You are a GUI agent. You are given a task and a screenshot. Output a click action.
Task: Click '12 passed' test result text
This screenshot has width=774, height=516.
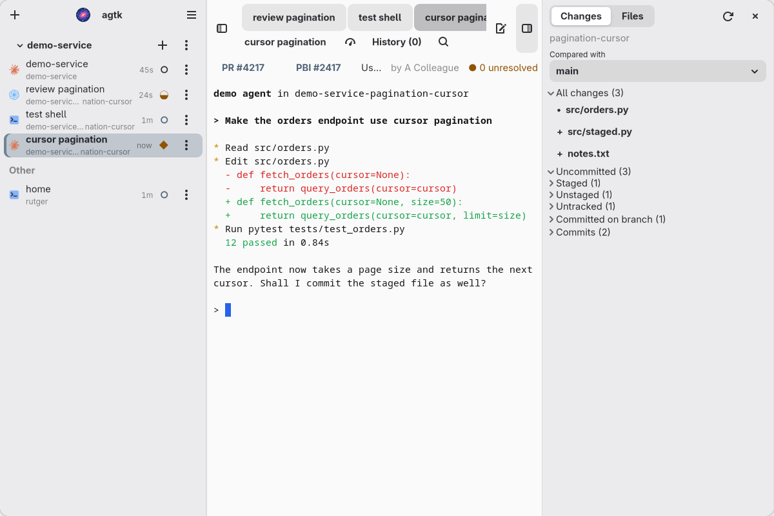(x=251, y=243)
